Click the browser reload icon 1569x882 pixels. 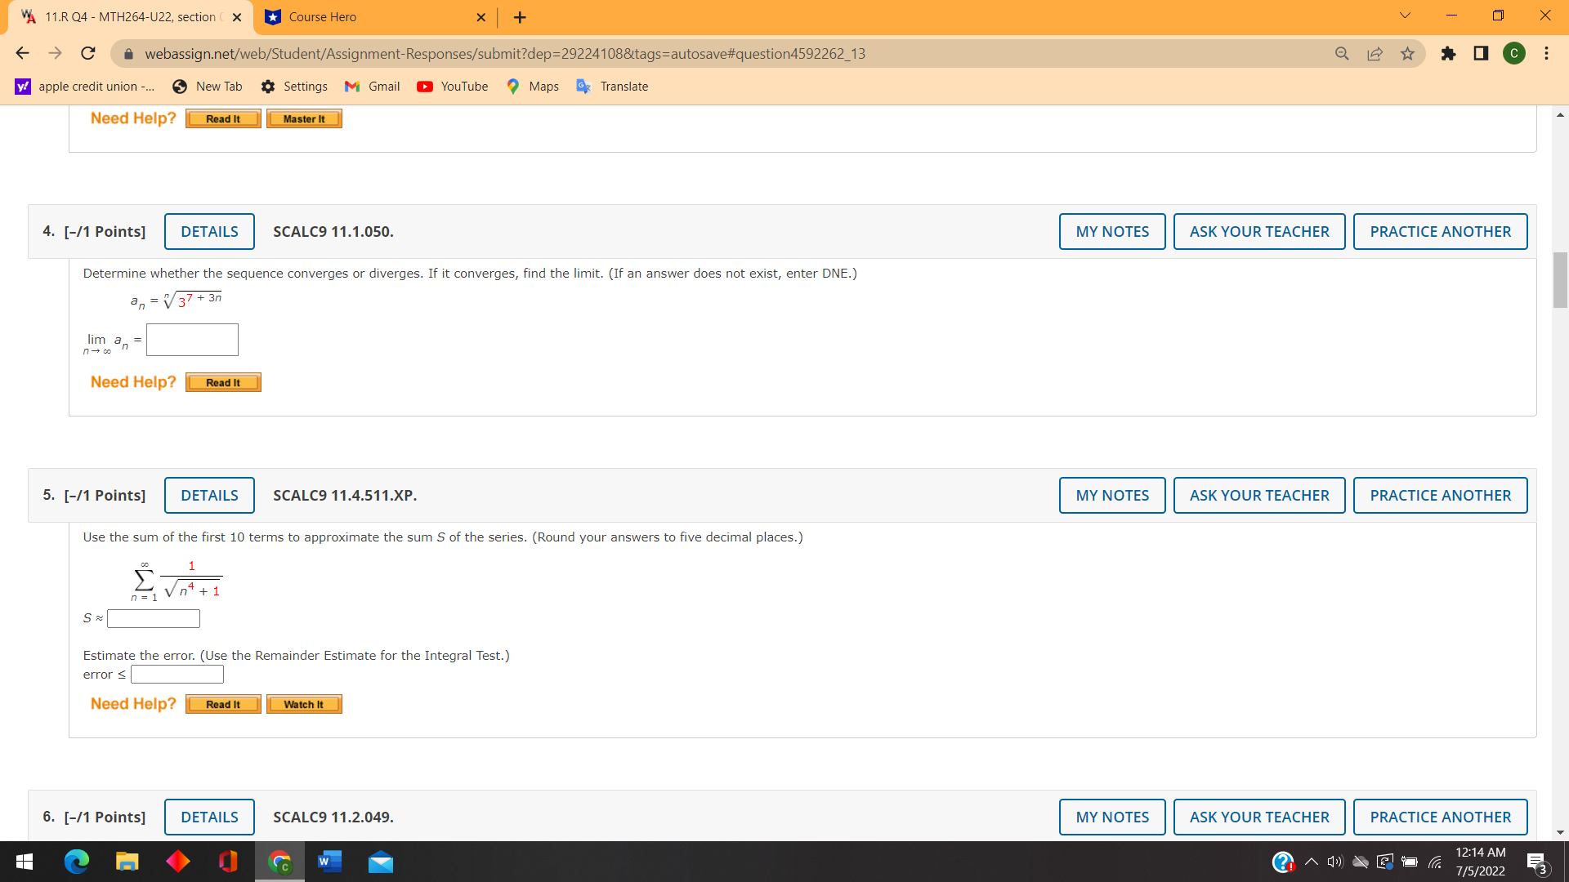(x=88, y=54)
